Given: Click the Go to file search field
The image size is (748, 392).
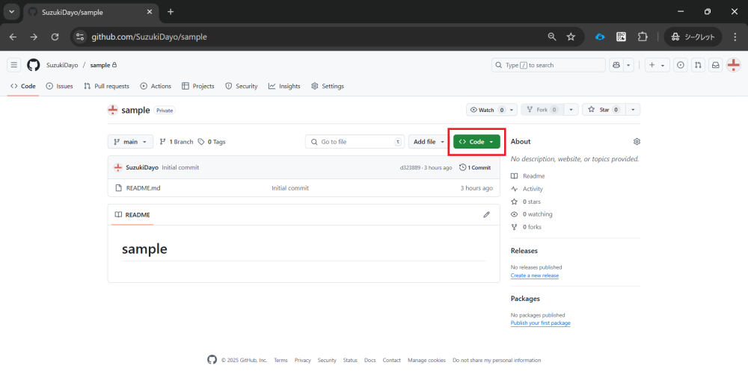Looking at the screenshot, I should coord(355,142).
